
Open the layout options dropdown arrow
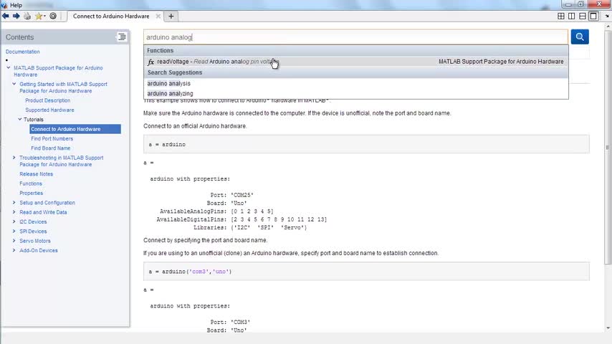pyautogui.click(x=607, y=16)
